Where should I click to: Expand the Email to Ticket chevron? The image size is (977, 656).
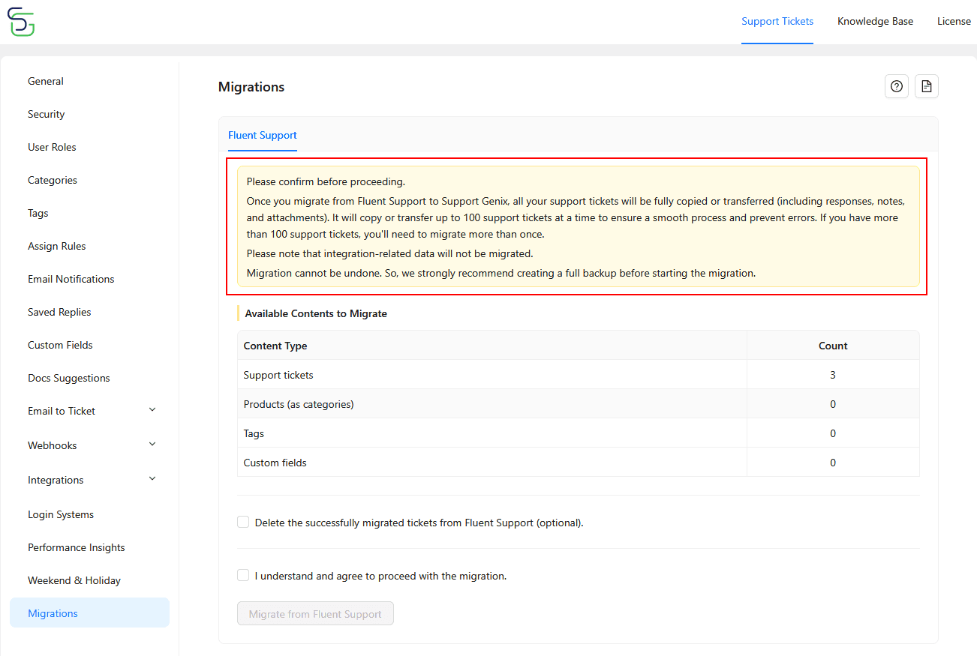click(152, 410)
